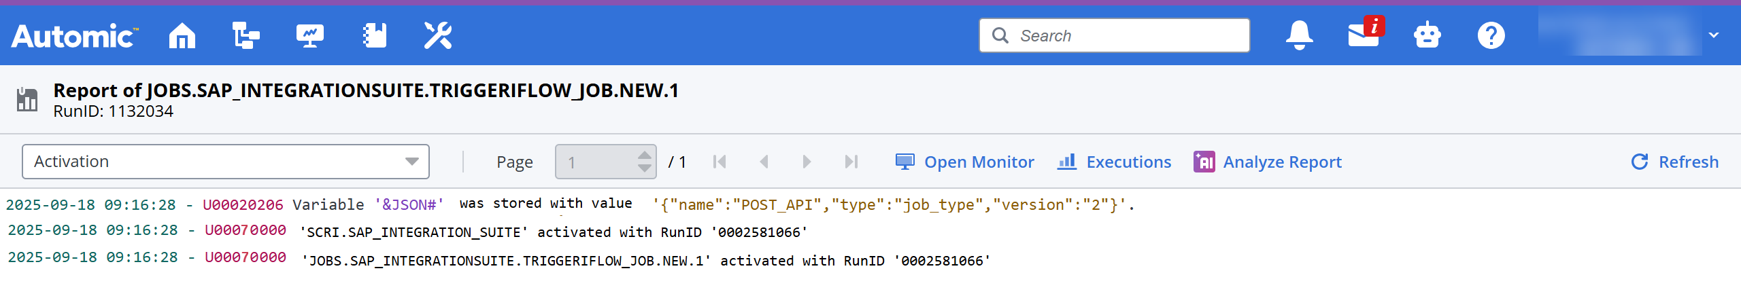Select the U00020206 message code
The image size is (1741, 292).
click(x=243, y=204)
